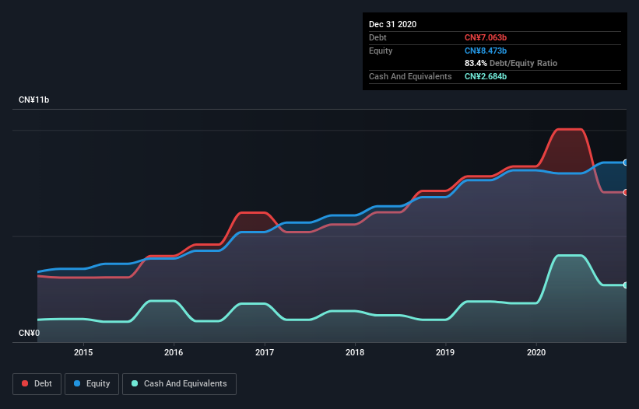Click the blue Equity endpoint marker
This screenshot has height=409, width=639.
626,163
